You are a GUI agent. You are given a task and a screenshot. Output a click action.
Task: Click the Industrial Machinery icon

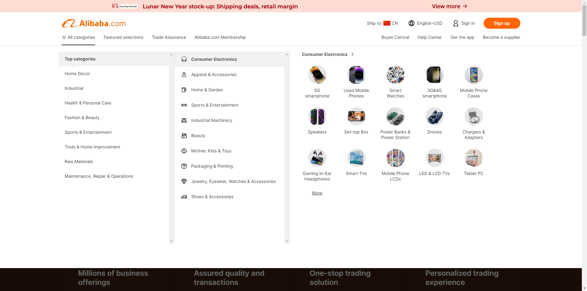click(184, 120)
